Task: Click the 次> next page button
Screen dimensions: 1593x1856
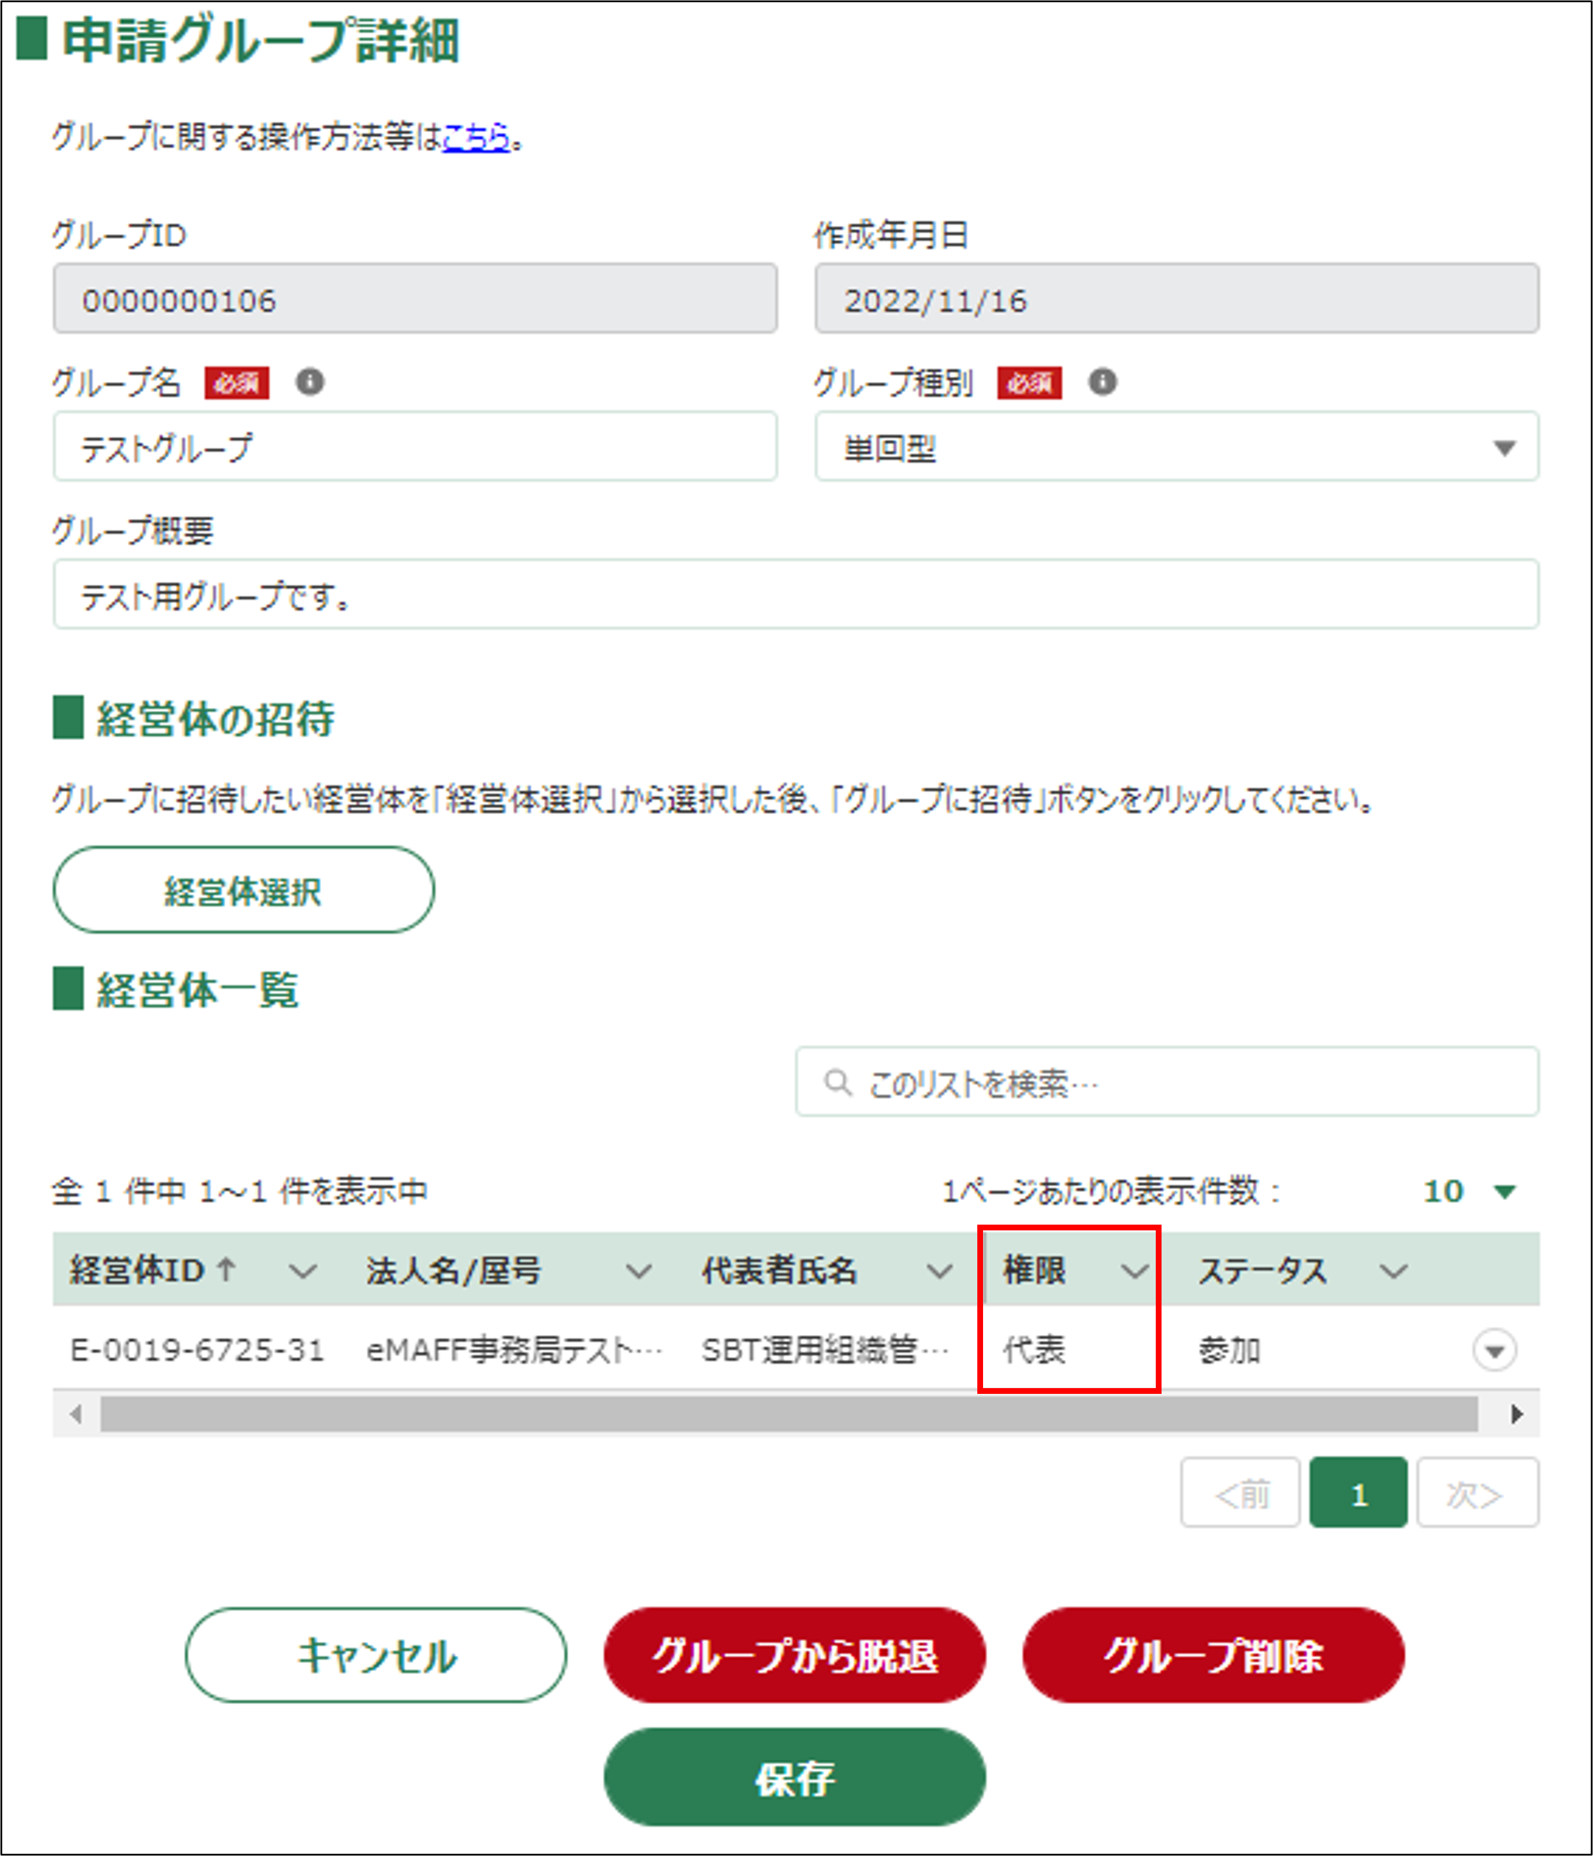Action: tap(1476, 1493)
